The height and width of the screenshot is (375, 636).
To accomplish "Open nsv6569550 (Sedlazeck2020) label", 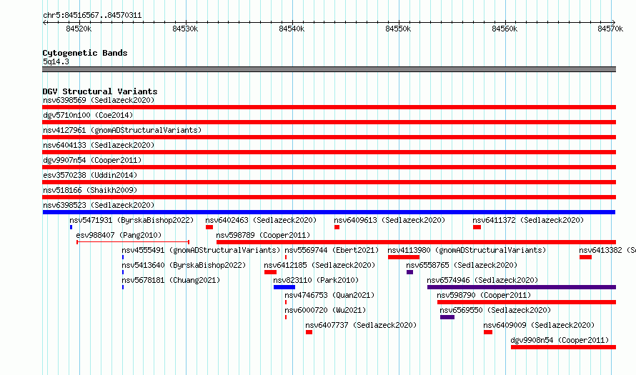I will pyautogui.click(x=495, y=310).
